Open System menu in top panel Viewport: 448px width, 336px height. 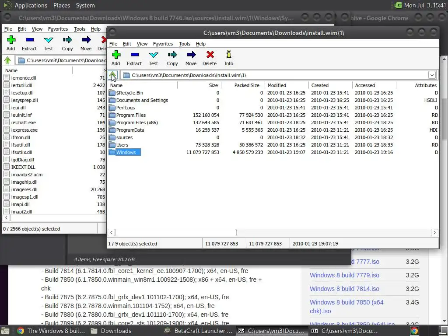85,5
